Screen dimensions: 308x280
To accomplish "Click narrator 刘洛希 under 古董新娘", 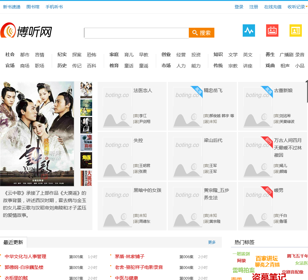I will click(x=285, y=116).
